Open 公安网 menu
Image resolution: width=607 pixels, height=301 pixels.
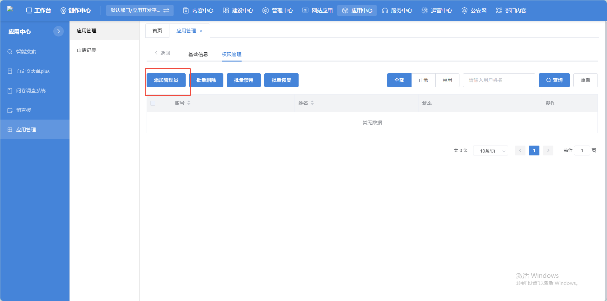tap(474, 10)
